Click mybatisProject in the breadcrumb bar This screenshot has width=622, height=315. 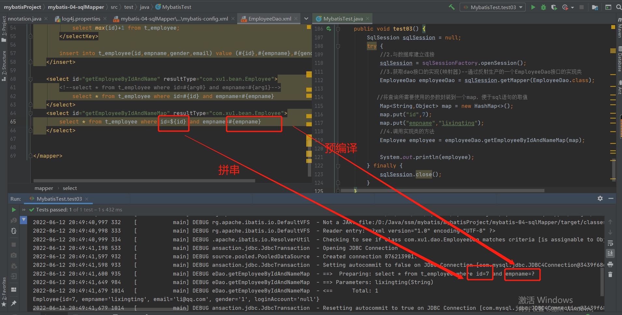tap(22, 7)
